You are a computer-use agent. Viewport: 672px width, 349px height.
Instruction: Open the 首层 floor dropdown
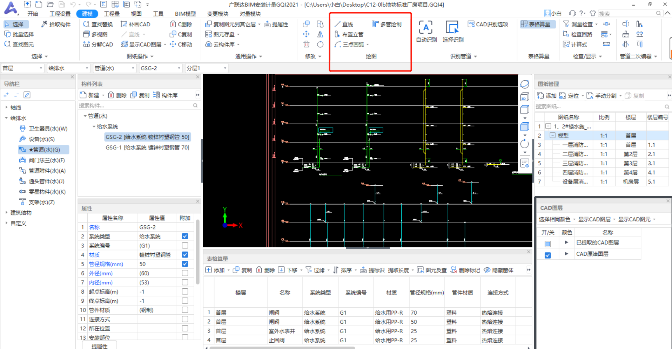click(x=22, y=68)
